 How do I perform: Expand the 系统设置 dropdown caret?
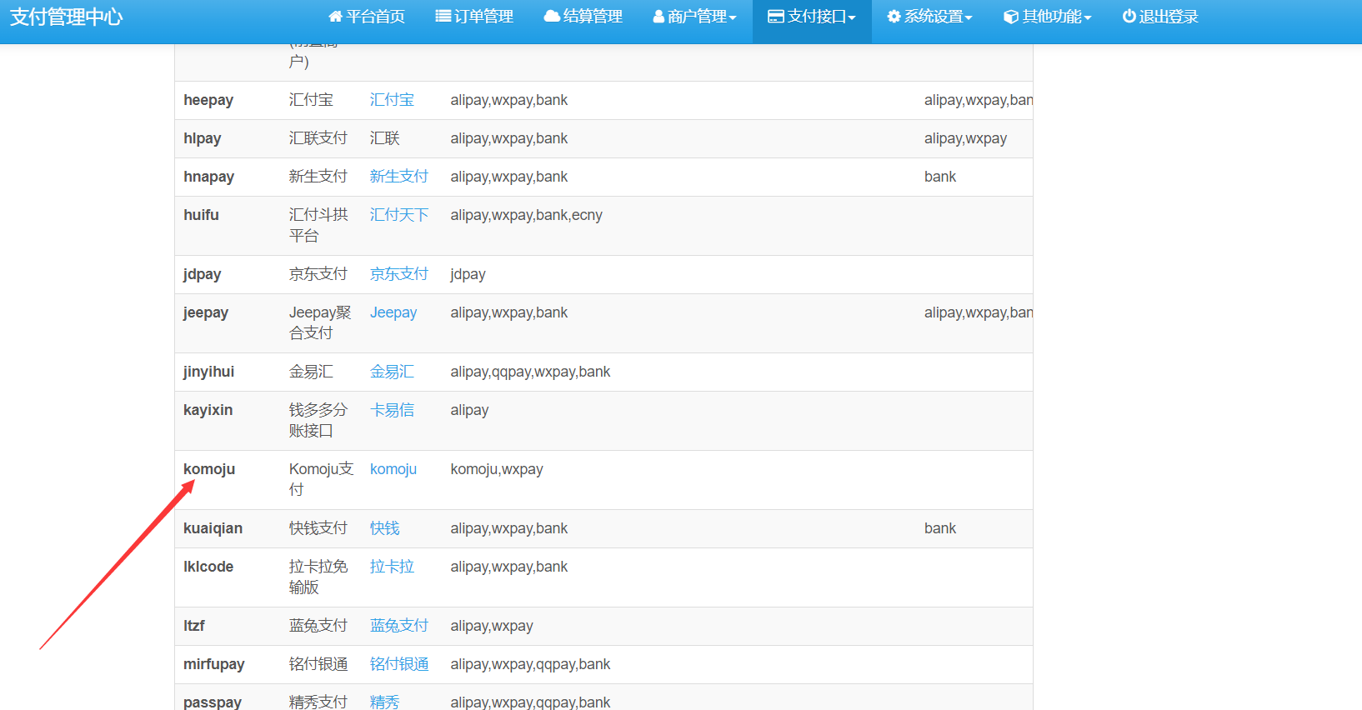(969, 17)
